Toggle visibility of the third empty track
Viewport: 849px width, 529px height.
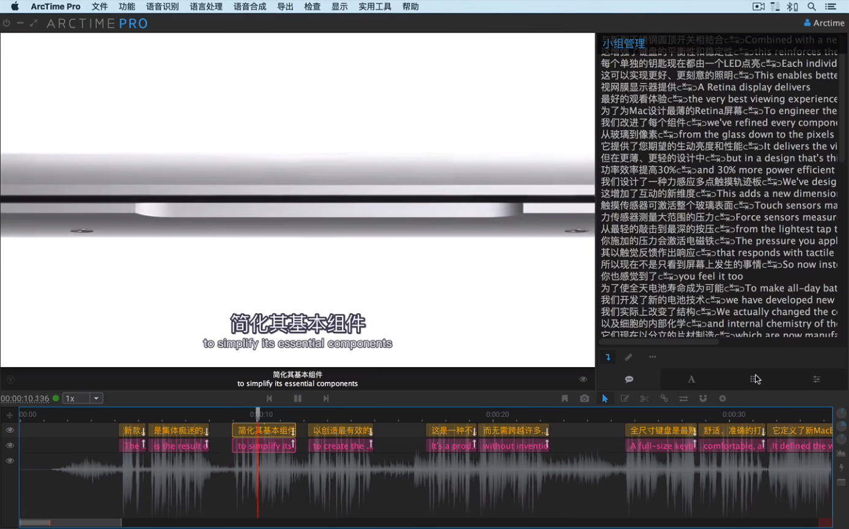[x=10, y=461]
